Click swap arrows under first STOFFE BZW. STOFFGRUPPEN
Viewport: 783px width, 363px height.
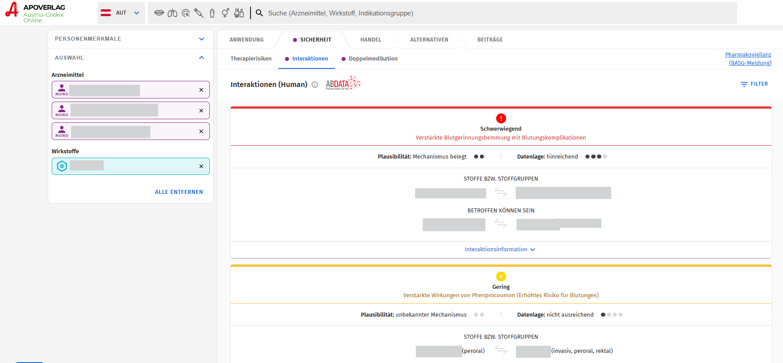tap(501, 192)
